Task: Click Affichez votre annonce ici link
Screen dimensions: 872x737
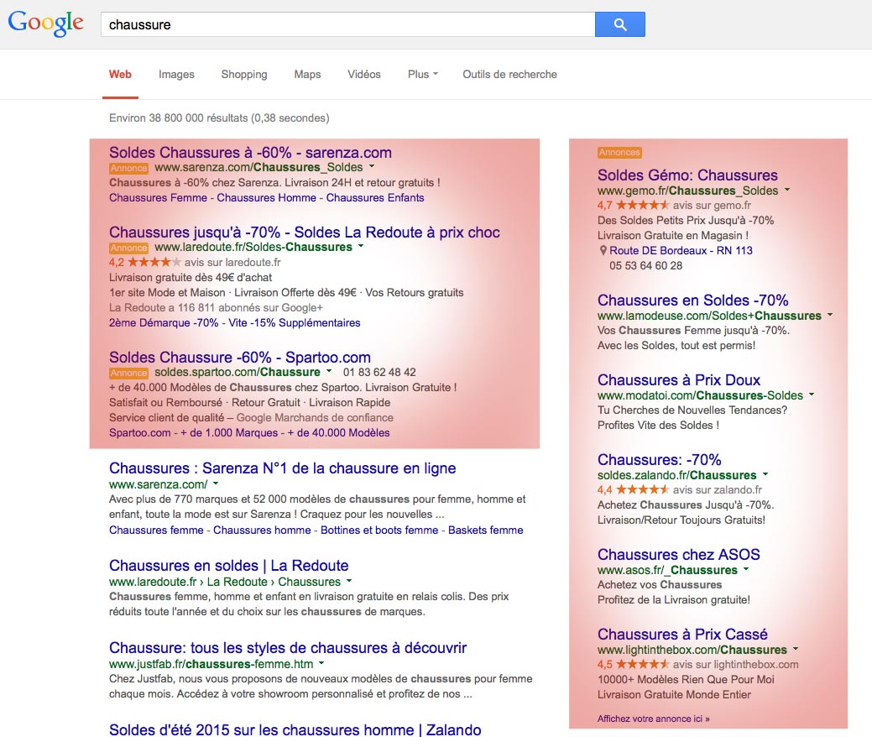Action: click(654, 719)
